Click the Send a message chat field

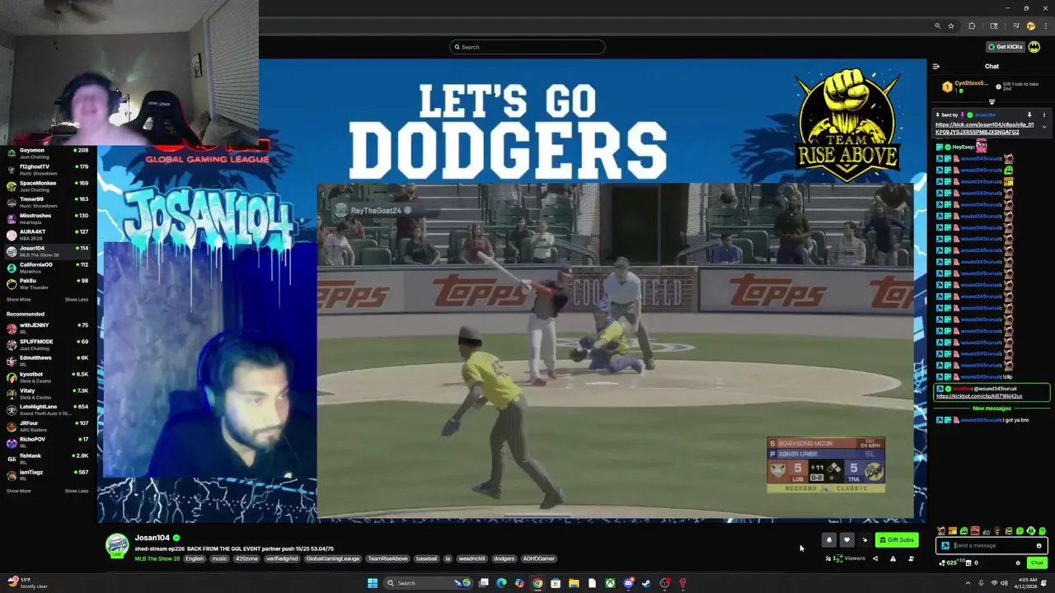[992, 545]
